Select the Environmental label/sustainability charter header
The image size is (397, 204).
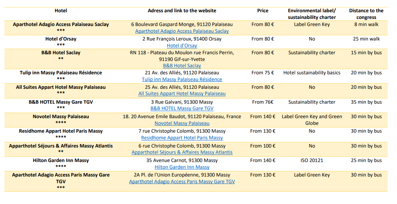pyautogui.click(x=312, y=14)
